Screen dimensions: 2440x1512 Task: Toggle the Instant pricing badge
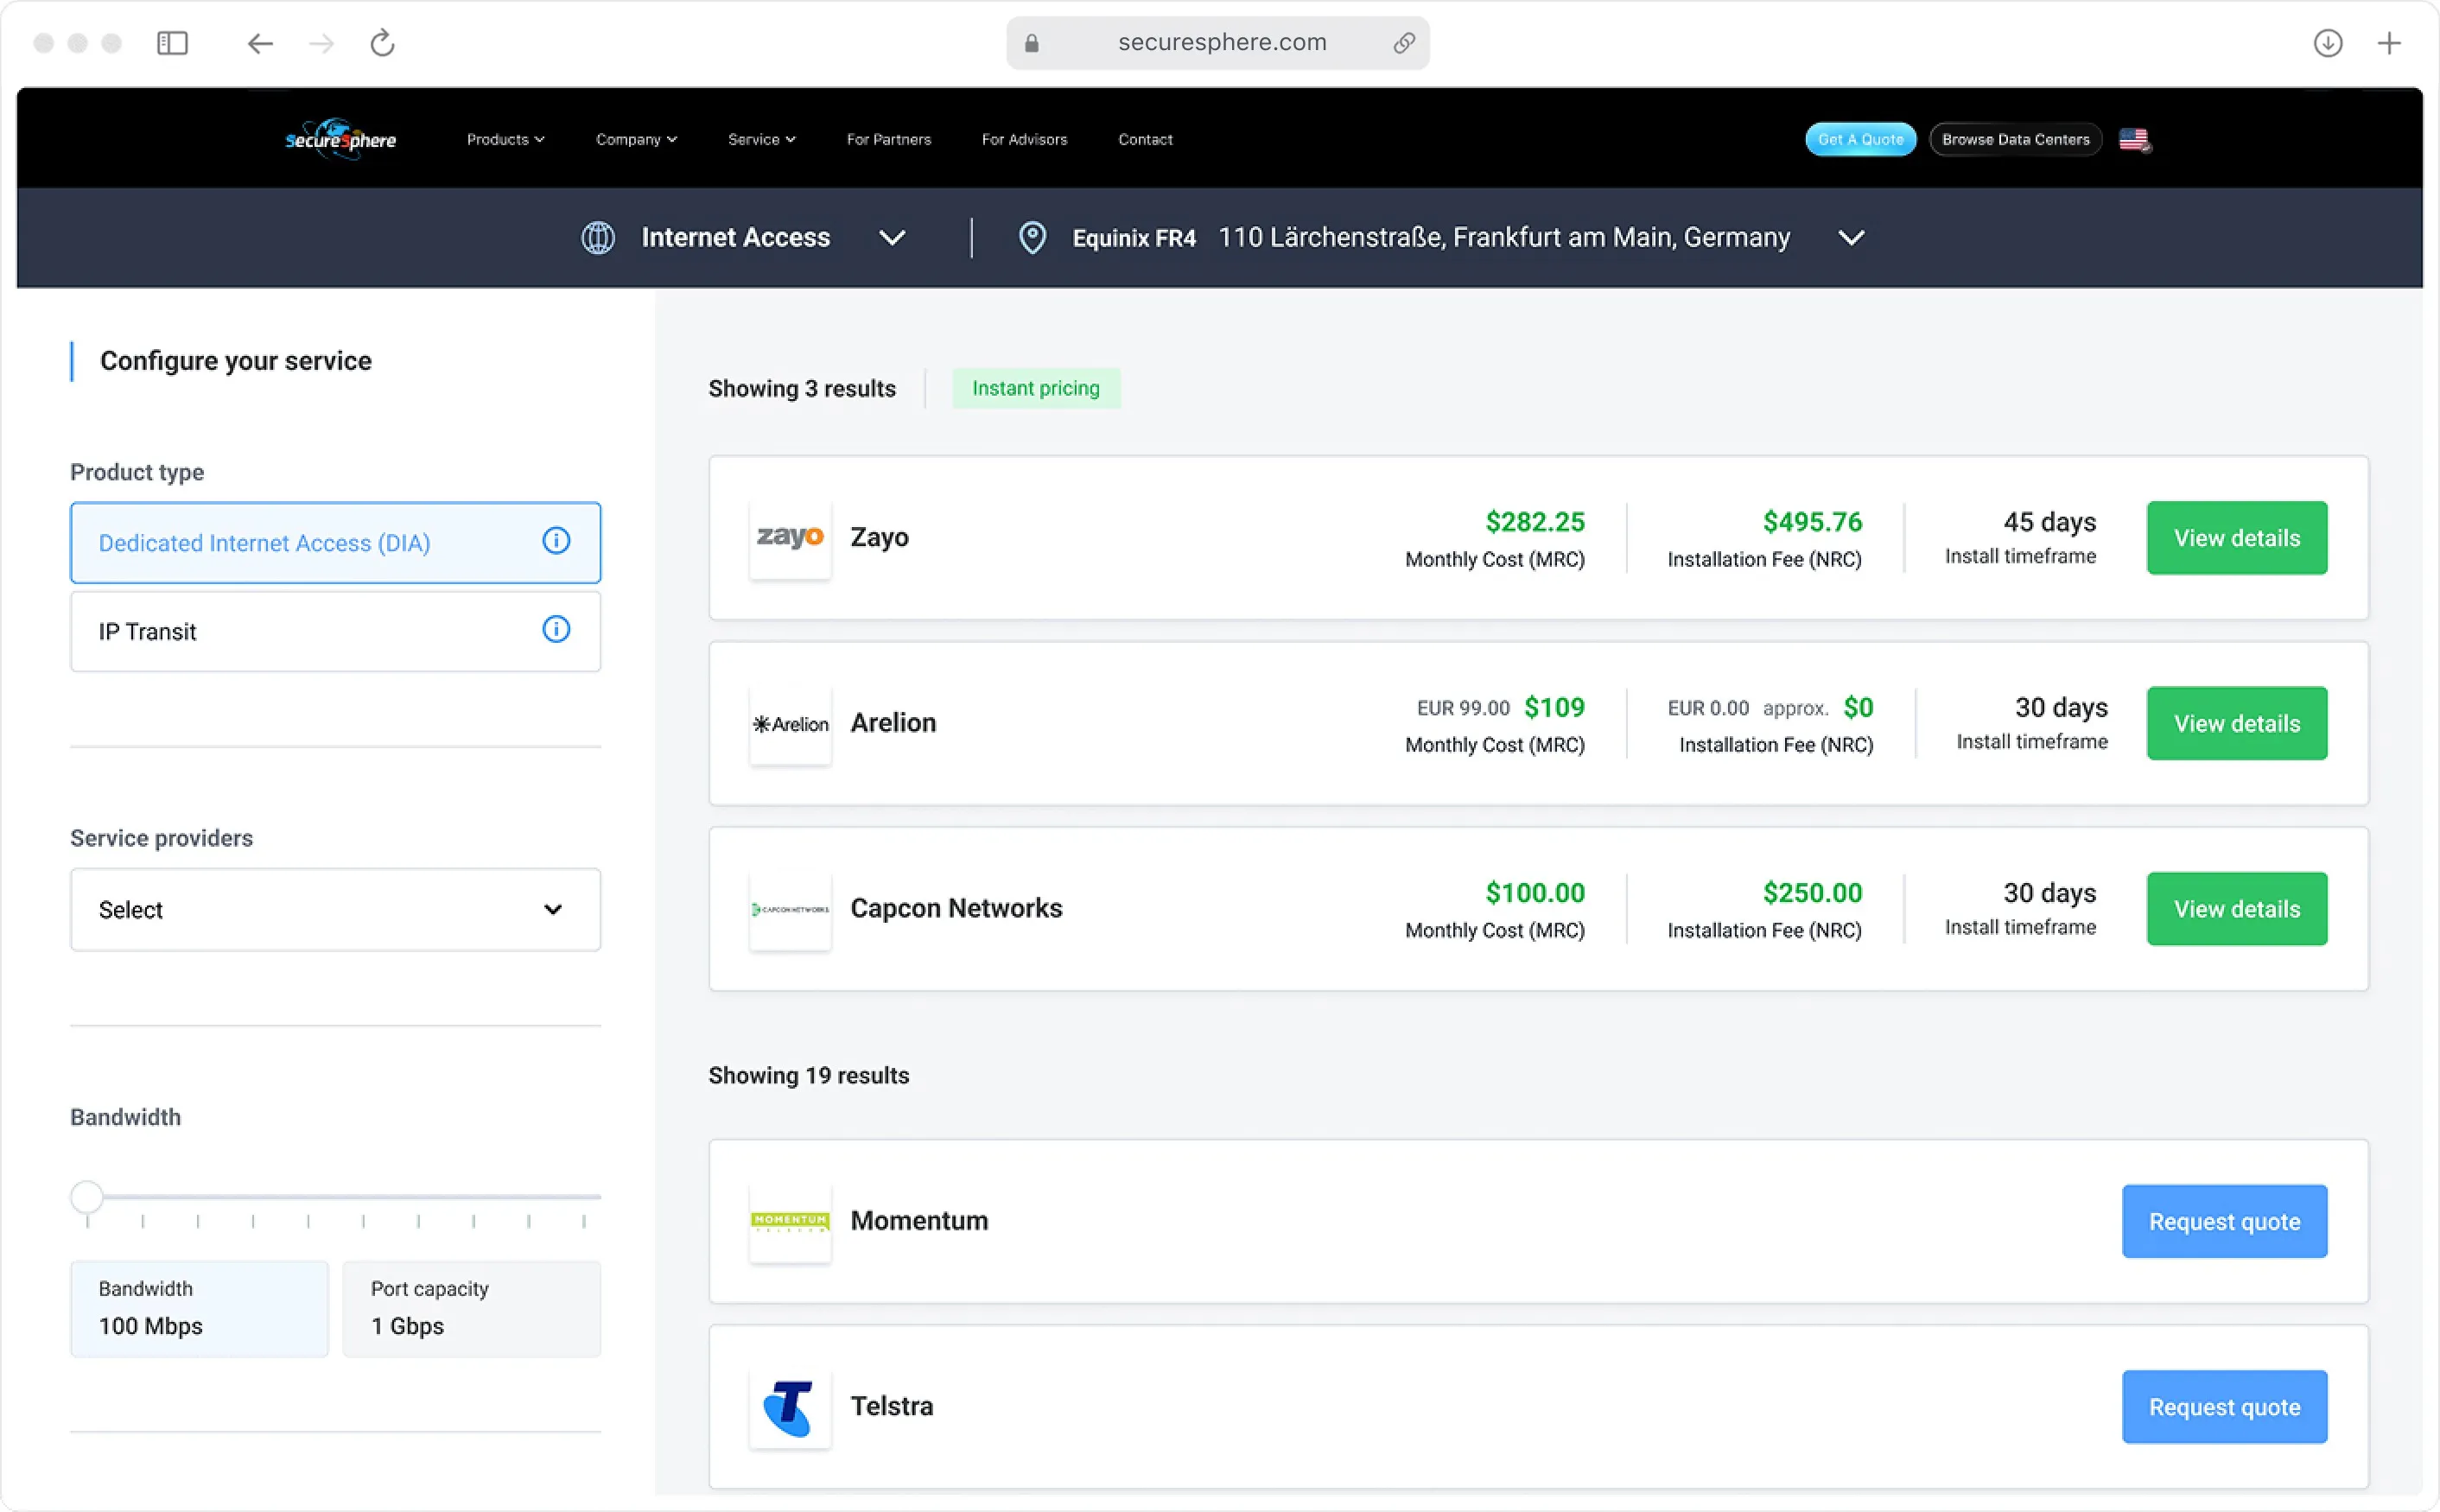pos(1035,388)
